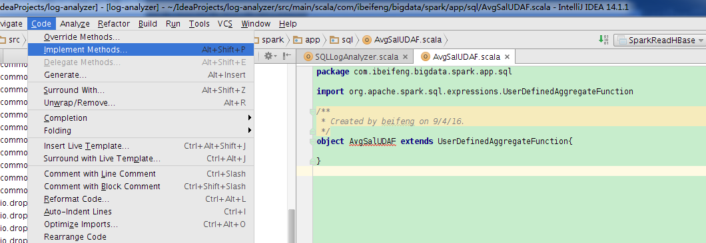This screenshot has width=706, height=243.
Task: Click the fold end marker at comment close
Action: pos(312,131)
